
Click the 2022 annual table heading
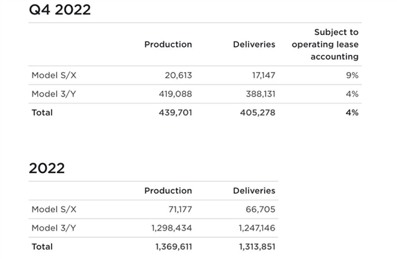point(47,168)
